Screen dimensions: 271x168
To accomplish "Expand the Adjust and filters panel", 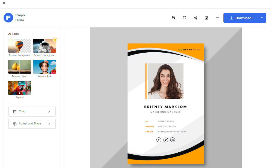I will coord(32,124).
